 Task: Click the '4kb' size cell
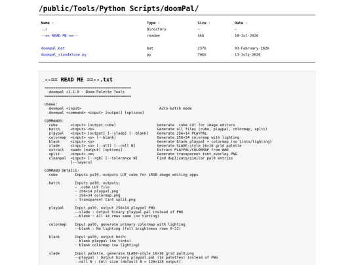coord(201,35)
